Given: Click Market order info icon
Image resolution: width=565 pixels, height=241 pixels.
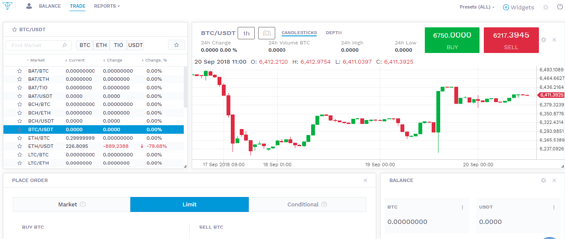Looking at the screenshot, I should tap(83, 205).
